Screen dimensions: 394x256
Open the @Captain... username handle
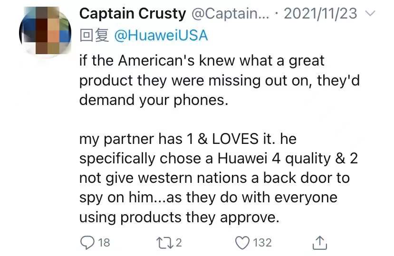pyautogui.click(x=231, y=14)
